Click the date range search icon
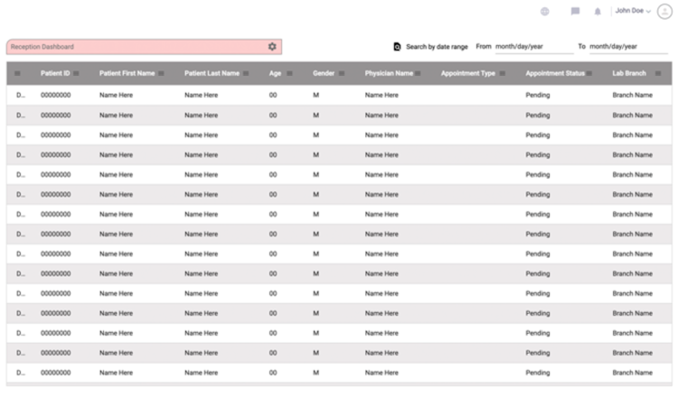This screenshot has height=397, width=678. point(396,47)
